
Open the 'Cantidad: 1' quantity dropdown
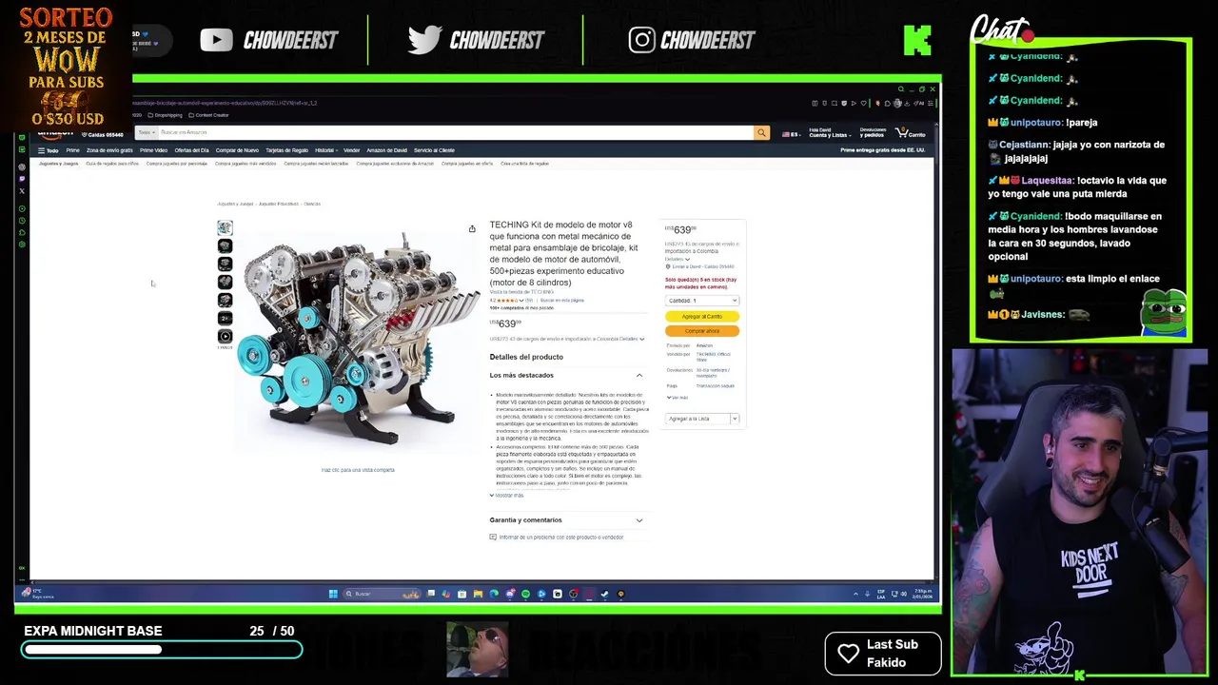tap(702, 301)
